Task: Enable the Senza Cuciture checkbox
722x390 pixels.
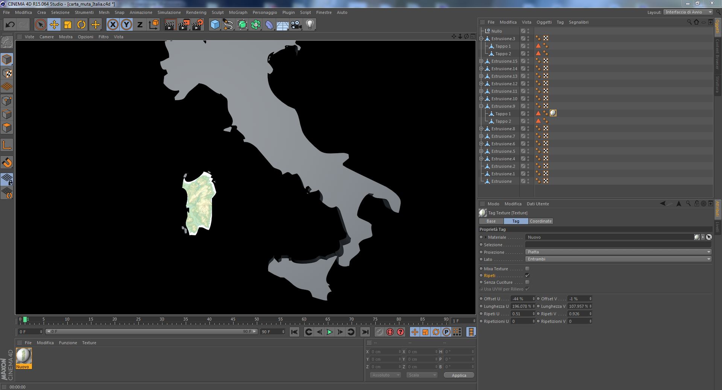Action: tap(527, 282)
